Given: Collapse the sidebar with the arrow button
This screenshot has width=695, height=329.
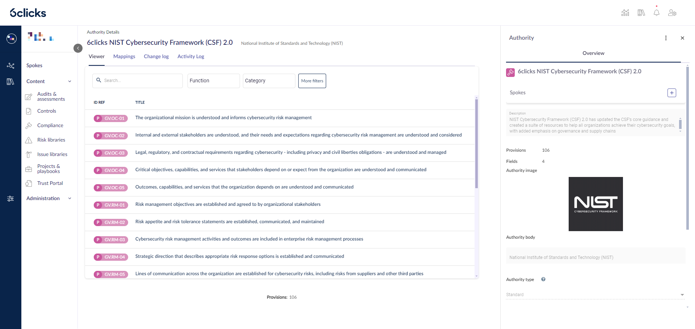Looking at the screenshot, I should 78,48.
